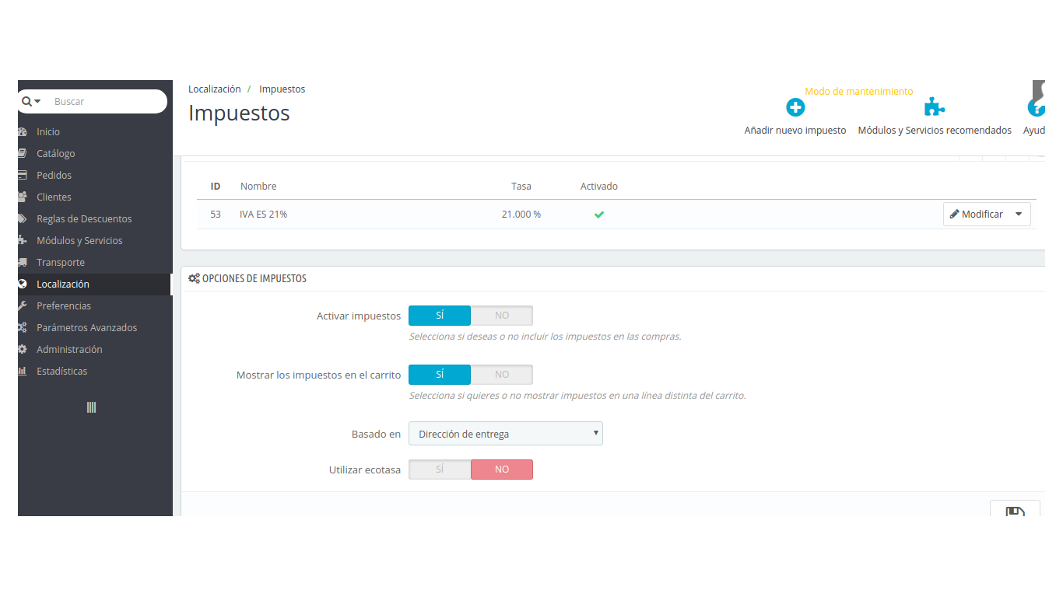This screenshot has width=1063, height=597.
Task: Click the floppy disk save icon
Action: 1015,512
